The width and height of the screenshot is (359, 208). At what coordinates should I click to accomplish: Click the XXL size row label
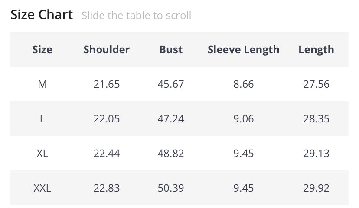click(x=42, y=188)
